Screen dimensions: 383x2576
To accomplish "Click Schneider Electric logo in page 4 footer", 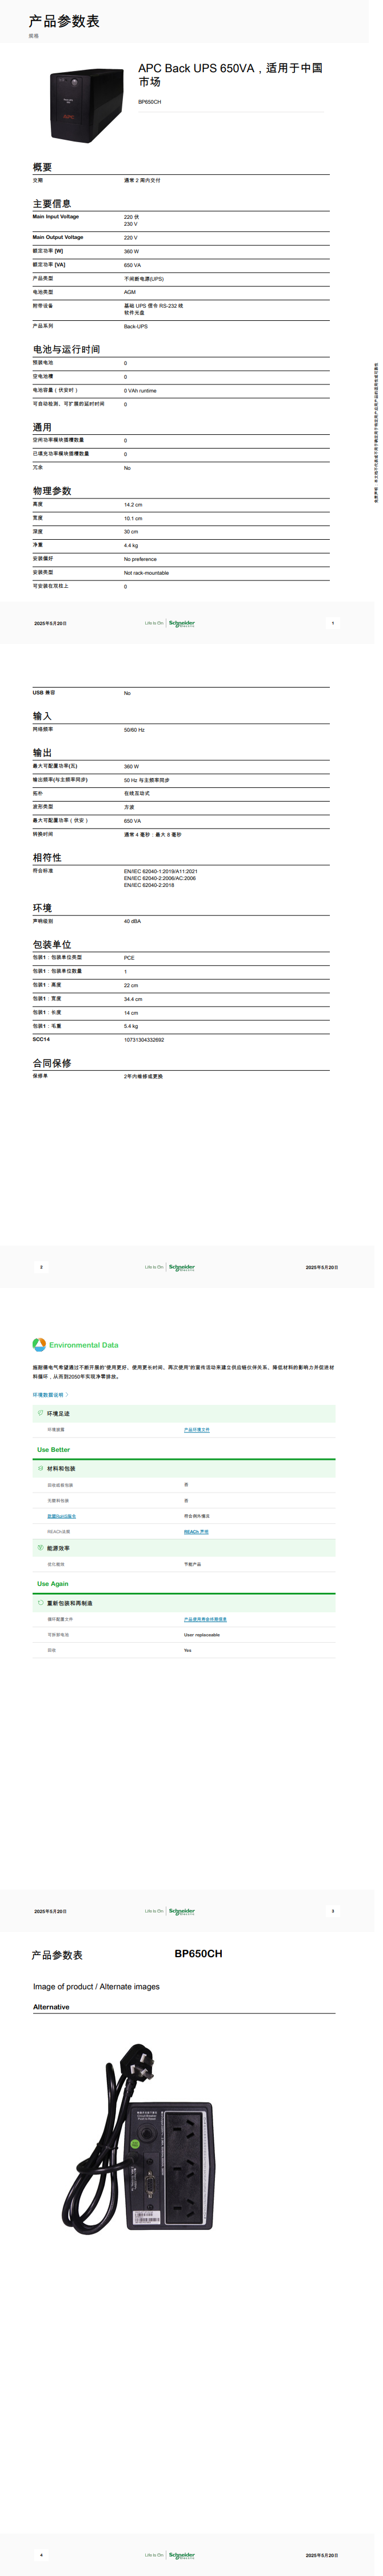I will [182, 2555].
